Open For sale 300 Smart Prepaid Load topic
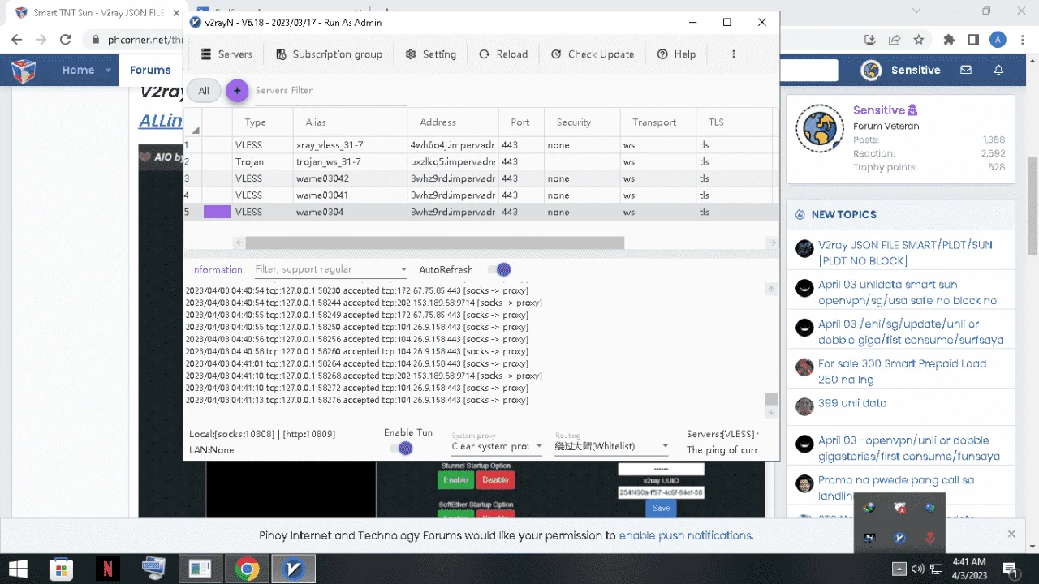The image size is (1039, 584). tap(902, 371)
